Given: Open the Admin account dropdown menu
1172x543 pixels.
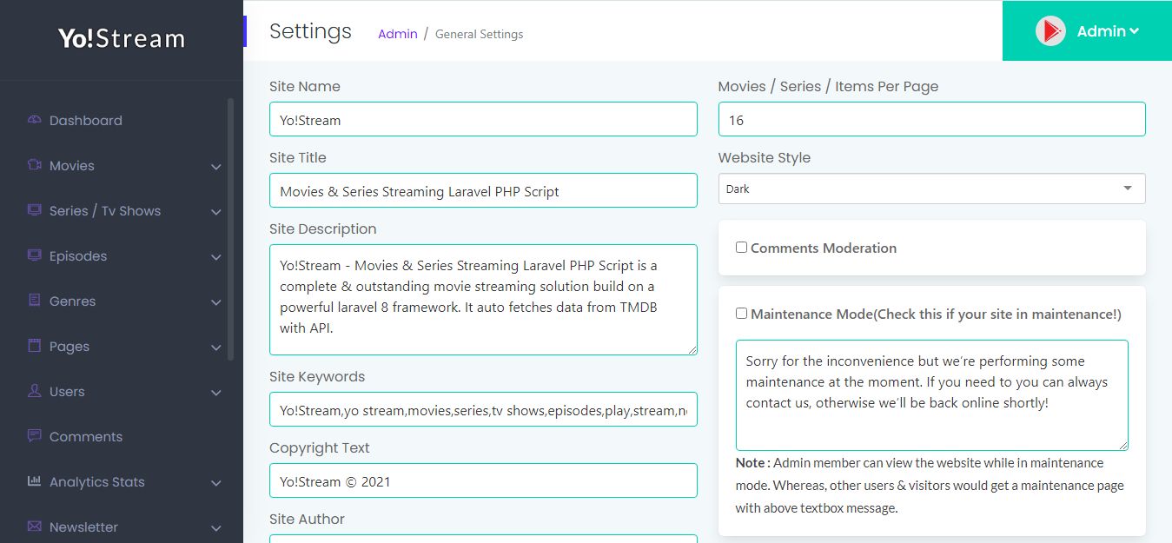Looking at the screenshot, I should tap(1108, 31).
